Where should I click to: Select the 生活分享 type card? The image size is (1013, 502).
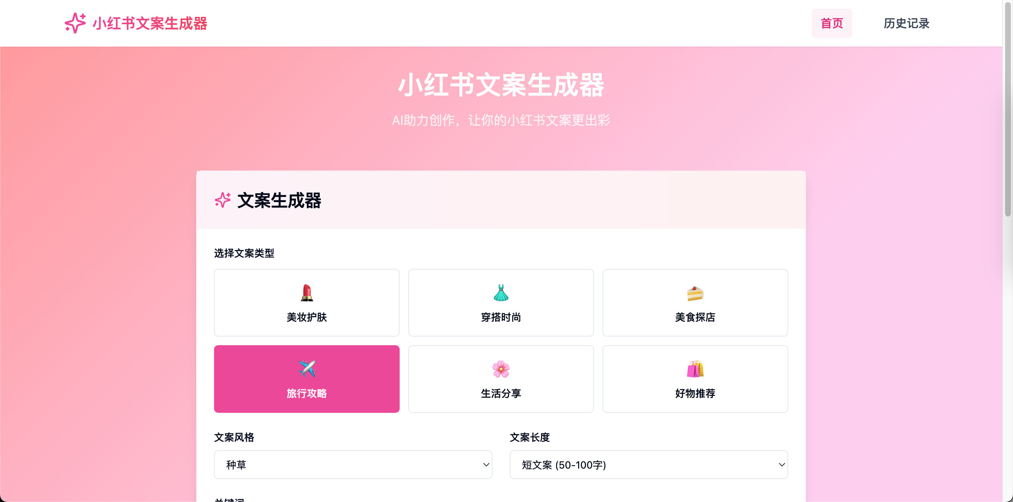(501, 379)
